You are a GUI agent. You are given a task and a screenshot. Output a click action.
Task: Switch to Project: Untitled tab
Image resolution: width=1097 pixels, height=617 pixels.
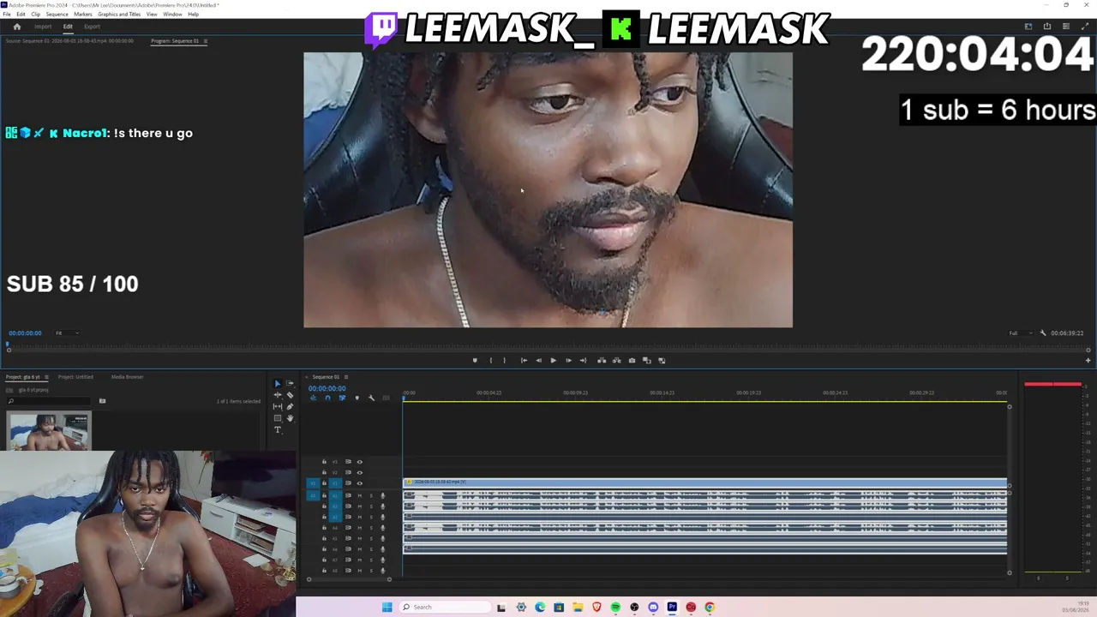click(75, 377)
